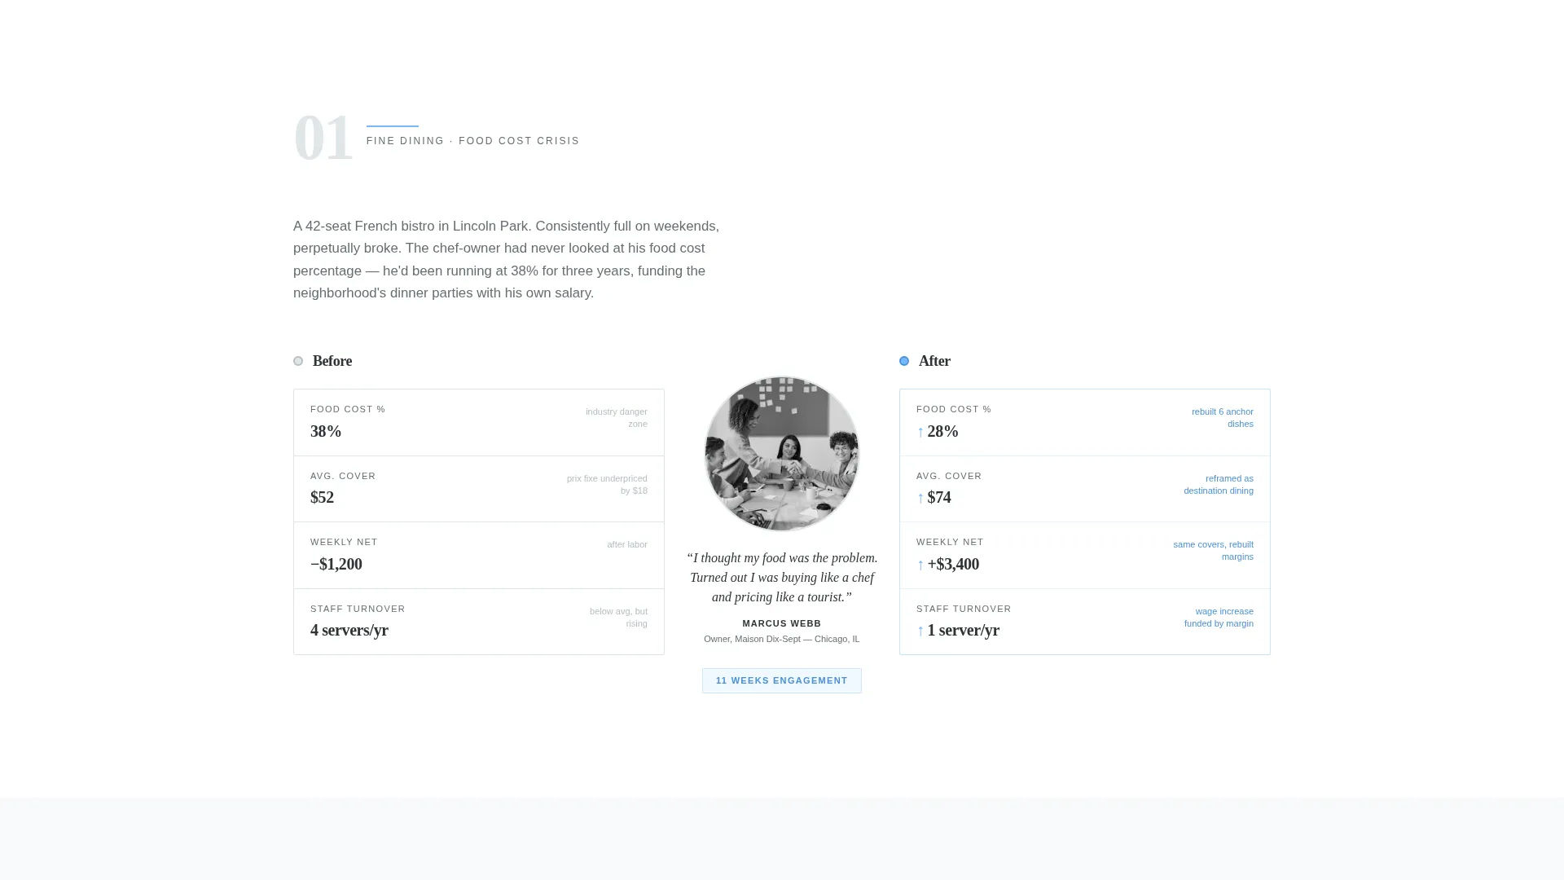Click the −$1,200 weekly net value
This screenshot has height=880, width=1564.
tap(336, 564)
